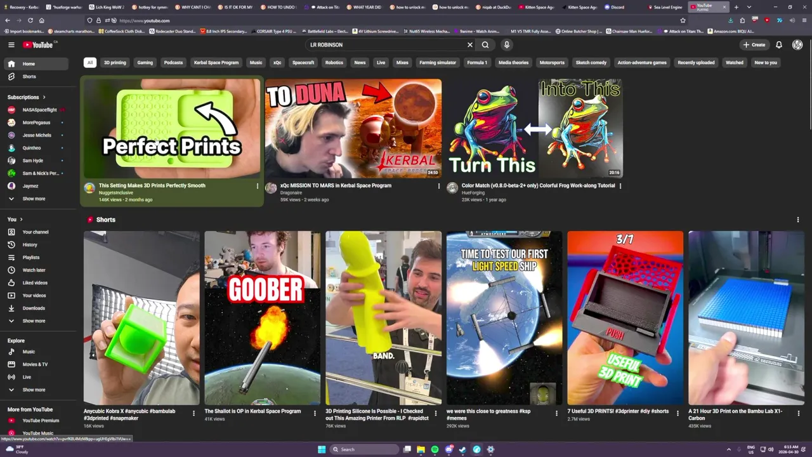Open Watch later list
The image size is (812, 457).
(36, 270)
